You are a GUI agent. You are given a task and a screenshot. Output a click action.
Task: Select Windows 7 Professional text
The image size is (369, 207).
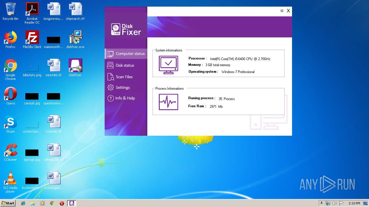(x=238, y=72)
